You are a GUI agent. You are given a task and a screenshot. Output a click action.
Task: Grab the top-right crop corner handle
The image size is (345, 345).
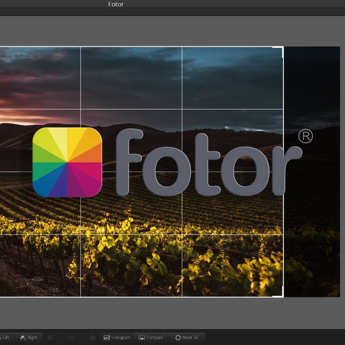282,48
